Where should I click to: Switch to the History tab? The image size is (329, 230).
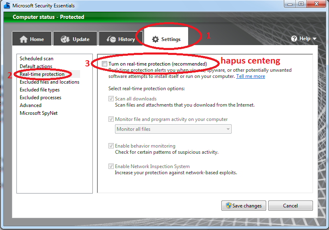pyautogui.click(x=121, y=39)
